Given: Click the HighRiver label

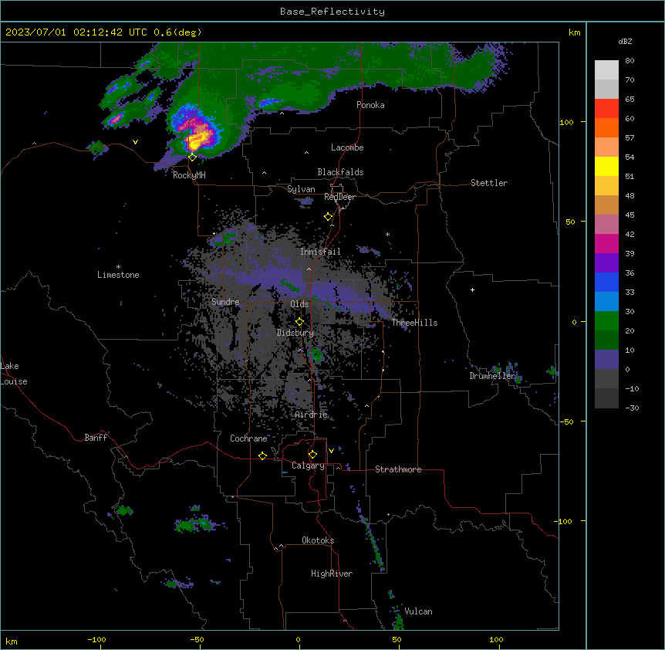Looking at the screenshot, I should point(332,574).
